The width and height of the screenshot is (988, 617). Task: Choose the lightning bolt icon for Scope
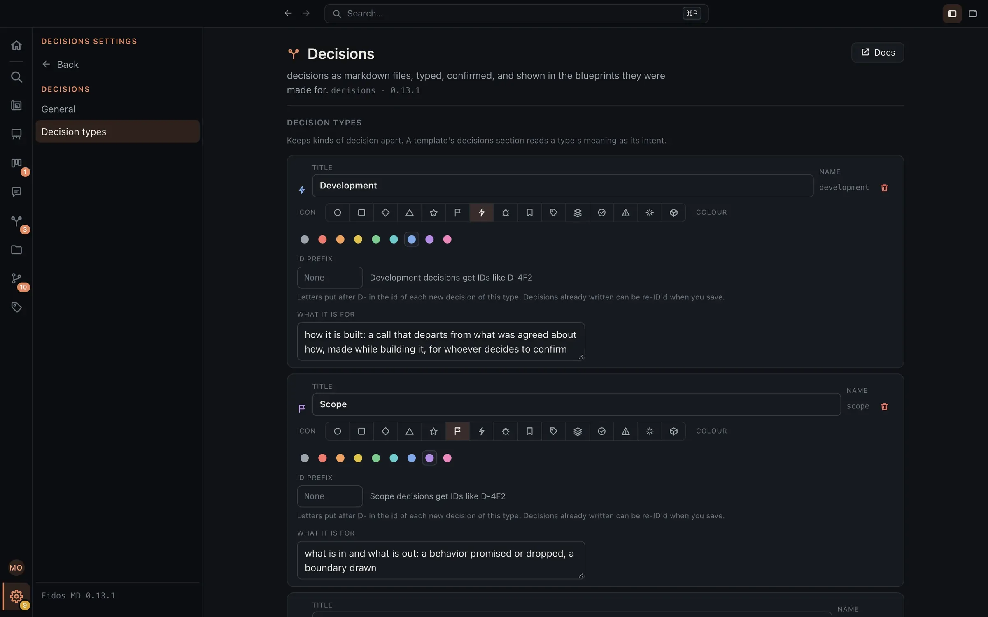click(482, 431)
